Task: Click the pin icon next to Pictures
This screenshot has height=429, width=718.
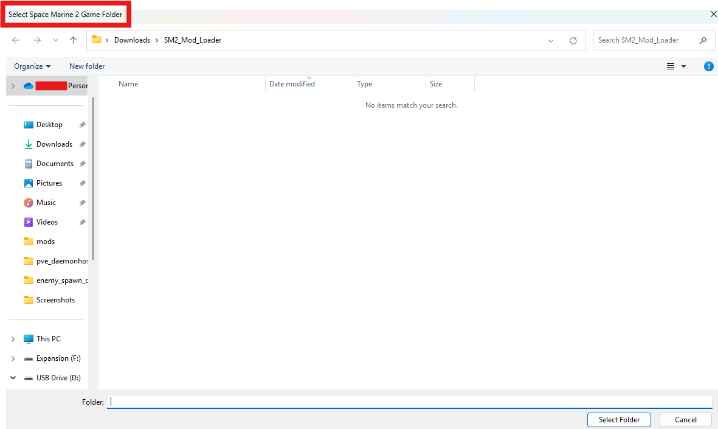Action: [83, 183]
